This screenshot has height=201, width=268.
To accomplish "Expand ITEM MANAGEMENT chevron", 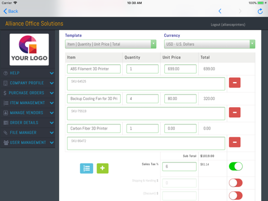I will [52, 103].
